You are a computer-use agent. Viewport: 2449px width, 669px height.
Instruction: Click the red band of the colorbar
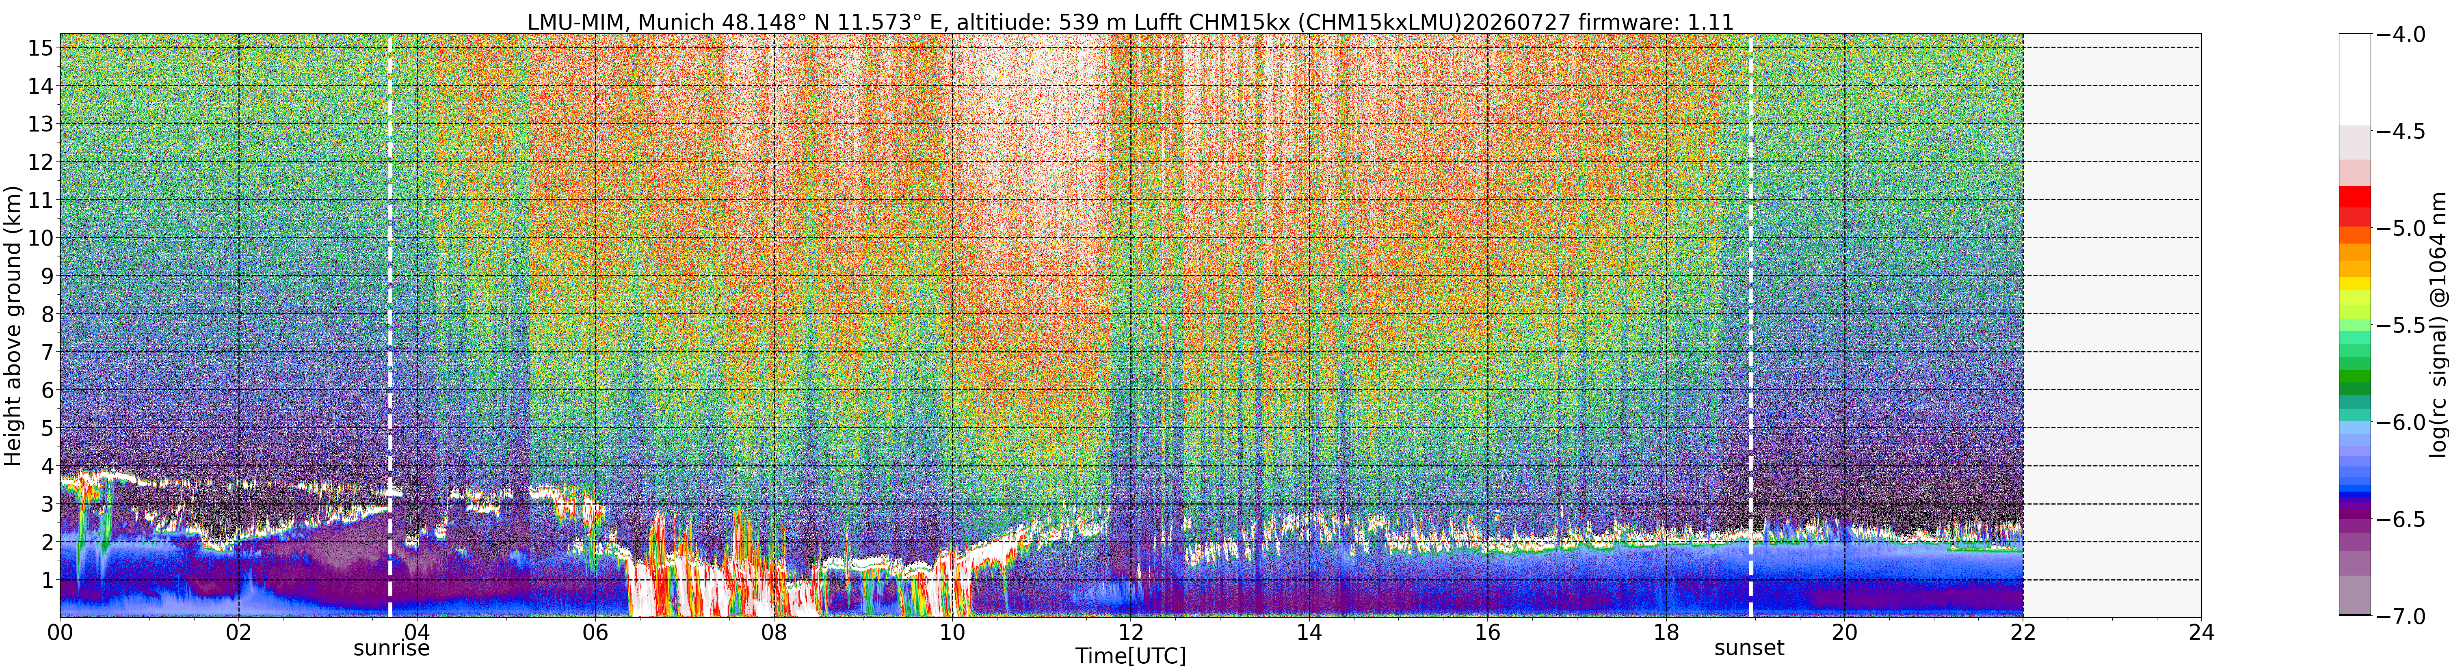coord(2354,197)
